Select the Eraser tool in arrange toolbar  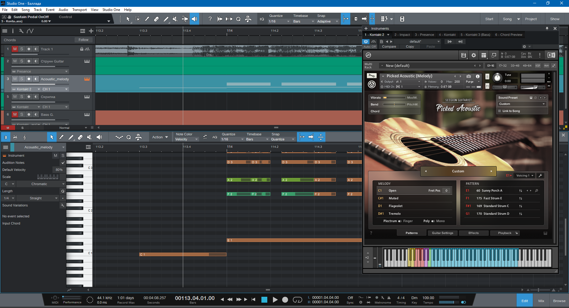tap(156, 19)
